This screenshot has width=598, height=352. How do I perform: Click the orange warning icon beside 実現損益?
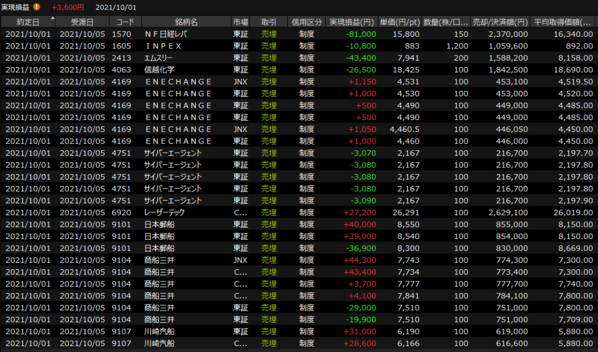[x=37, y=7]
